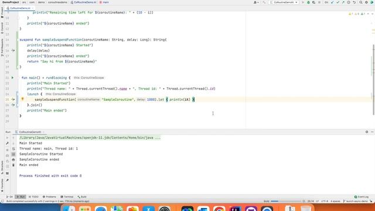Select the CoRoutineDemo.kt editor tab
Viewport: 375px width, 211px height.
[20, 8]
